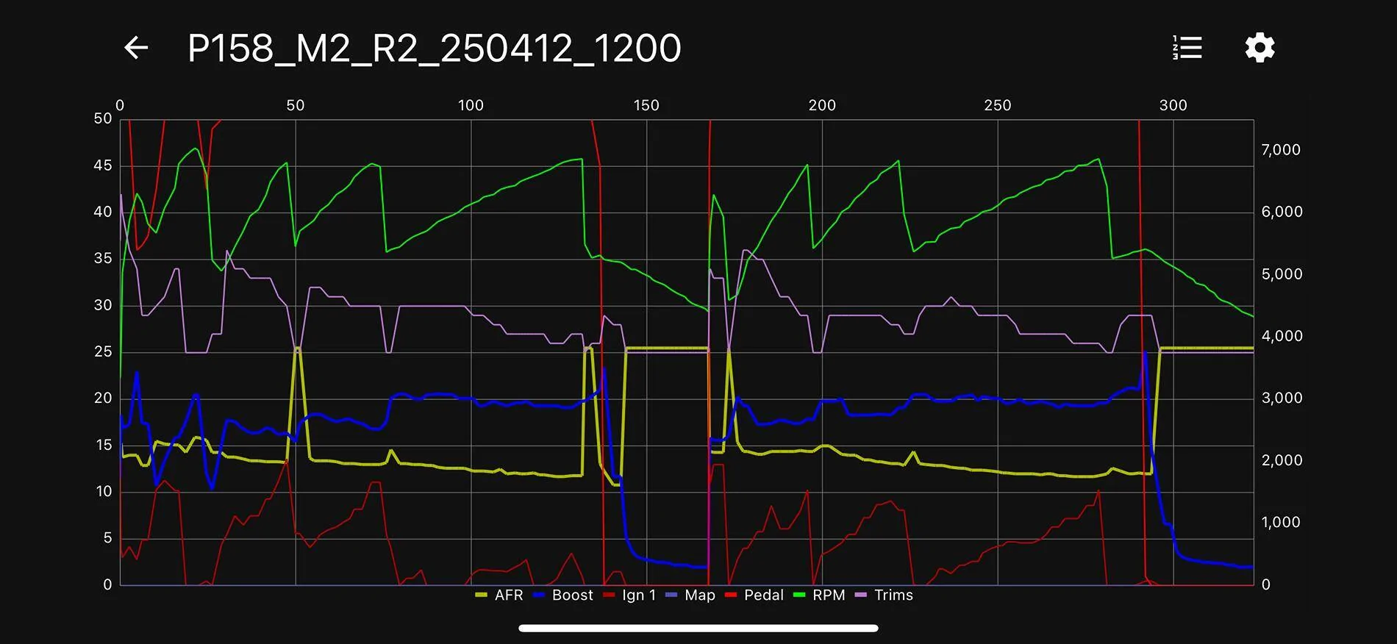Show the Map series via legend
The image size is (1397, 644).
click(x=690, y=595)
